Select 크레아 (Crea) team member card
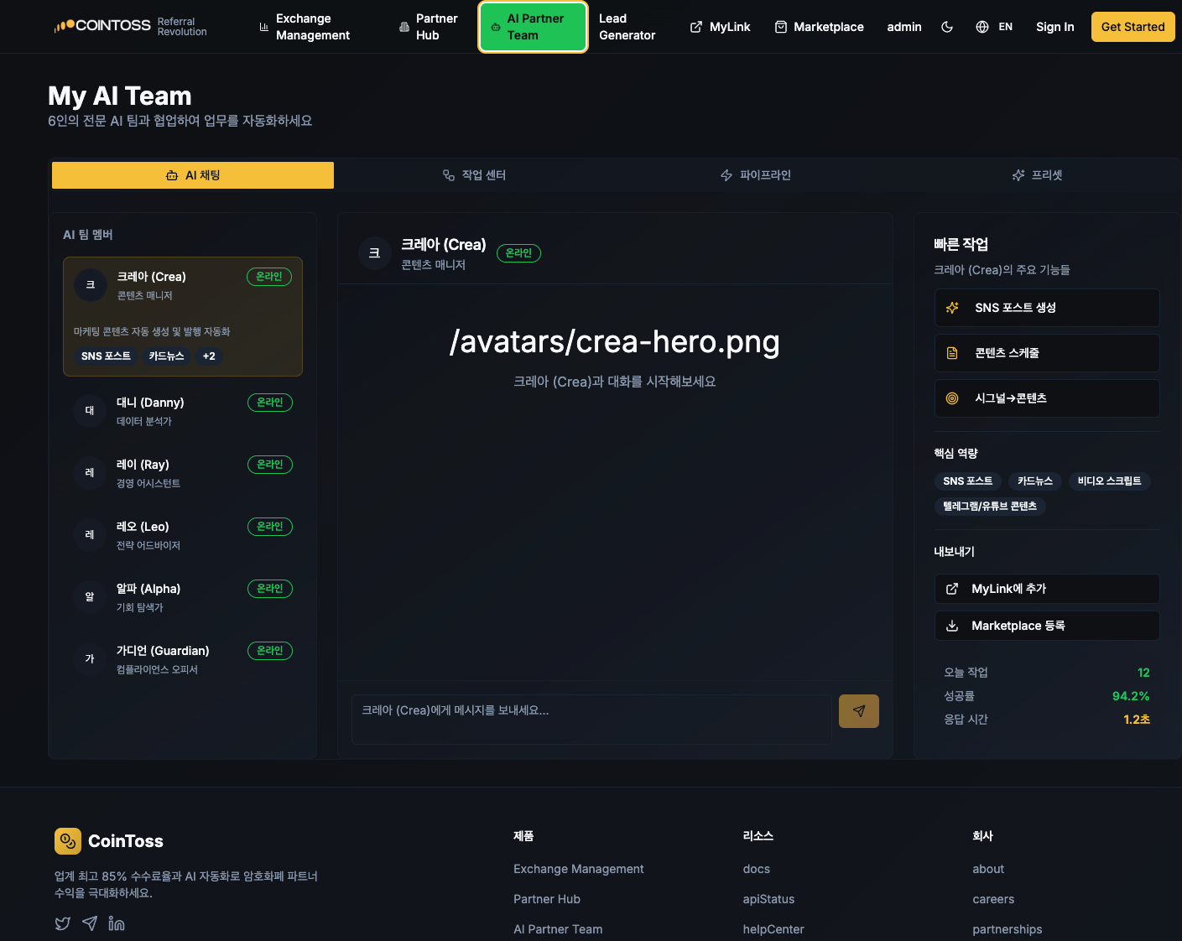 183,316
